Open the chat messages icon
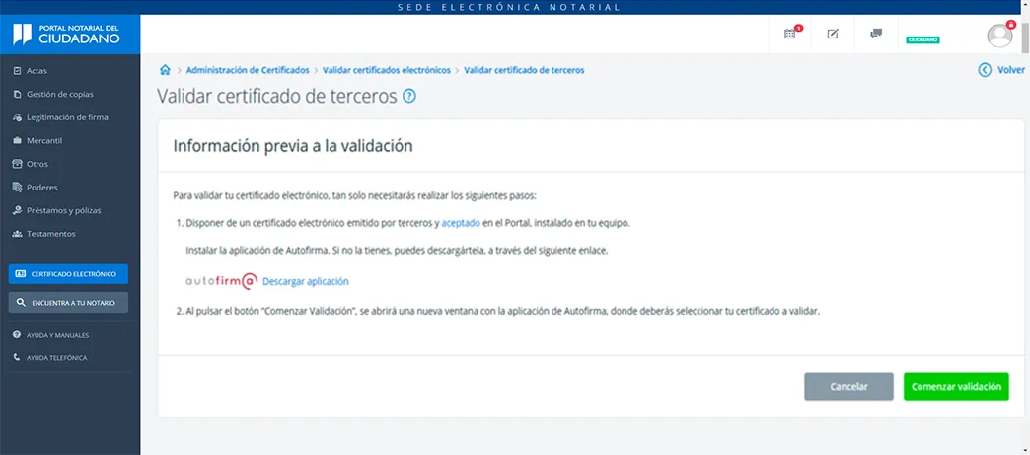 (875, 34)
